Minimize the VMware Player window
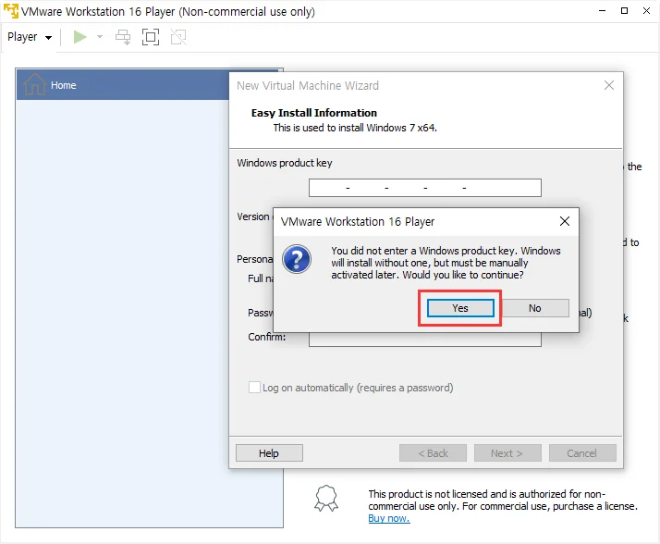 602,11
